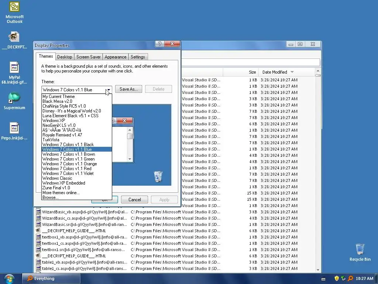
Task: Select Windows 7 Colors v1.1 Orange
Action: click(77, 164)
